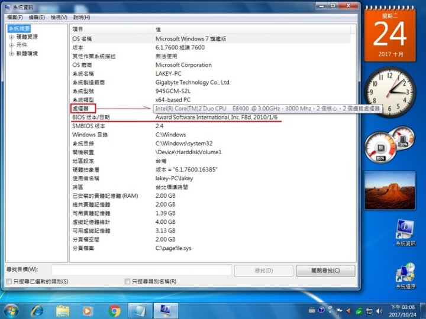Open the 說明(H) menu

click(x=82, y=17)
